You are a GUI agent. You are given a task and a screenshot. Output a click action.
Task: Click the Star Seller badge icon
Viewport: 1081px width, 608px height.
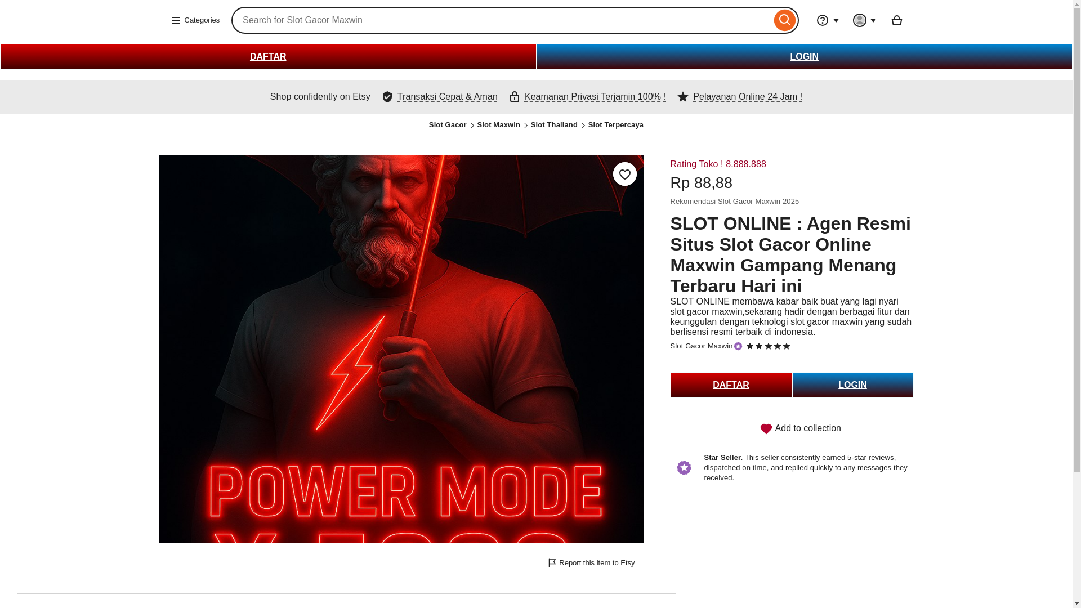[x=684, y=467]
